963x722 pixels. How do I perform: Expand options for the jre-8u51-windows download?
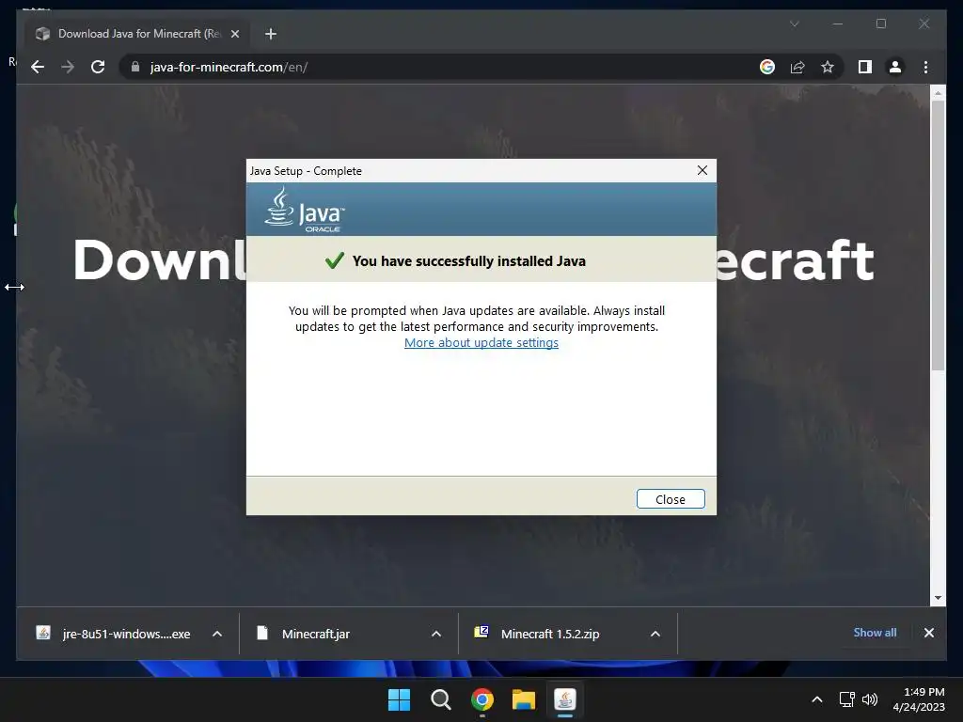pyautogui.click(x=217, y=634)
